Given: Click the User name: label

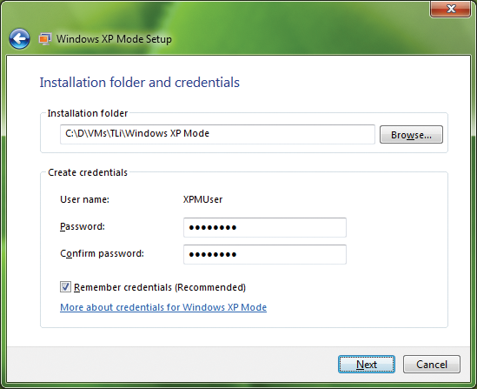Looking at the screenshot, I should click(84, 199).
